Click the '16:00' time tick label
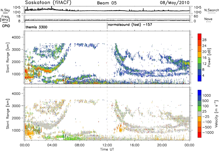 pyautogui.click(x=134, y=145)
